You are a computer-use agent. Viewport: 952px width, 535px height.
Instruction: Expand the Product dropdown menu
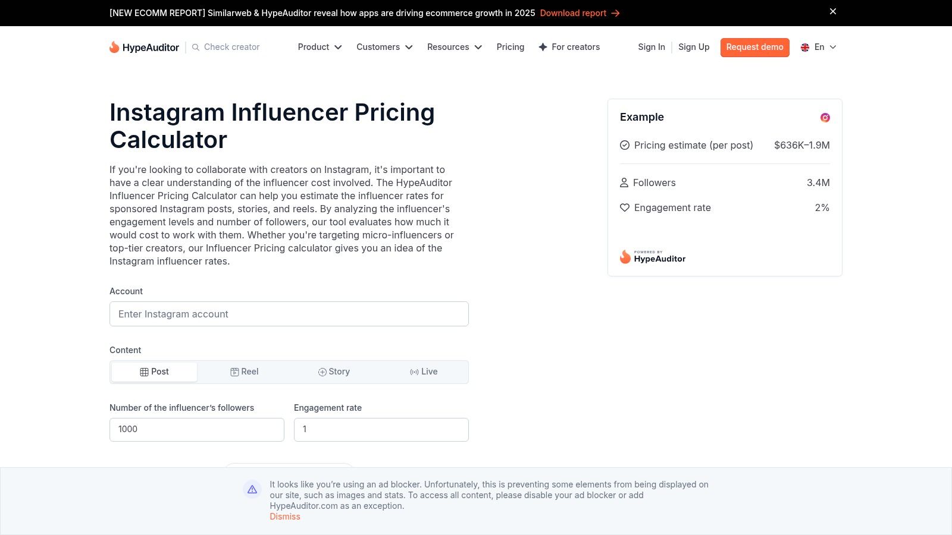tap(320, 47)
